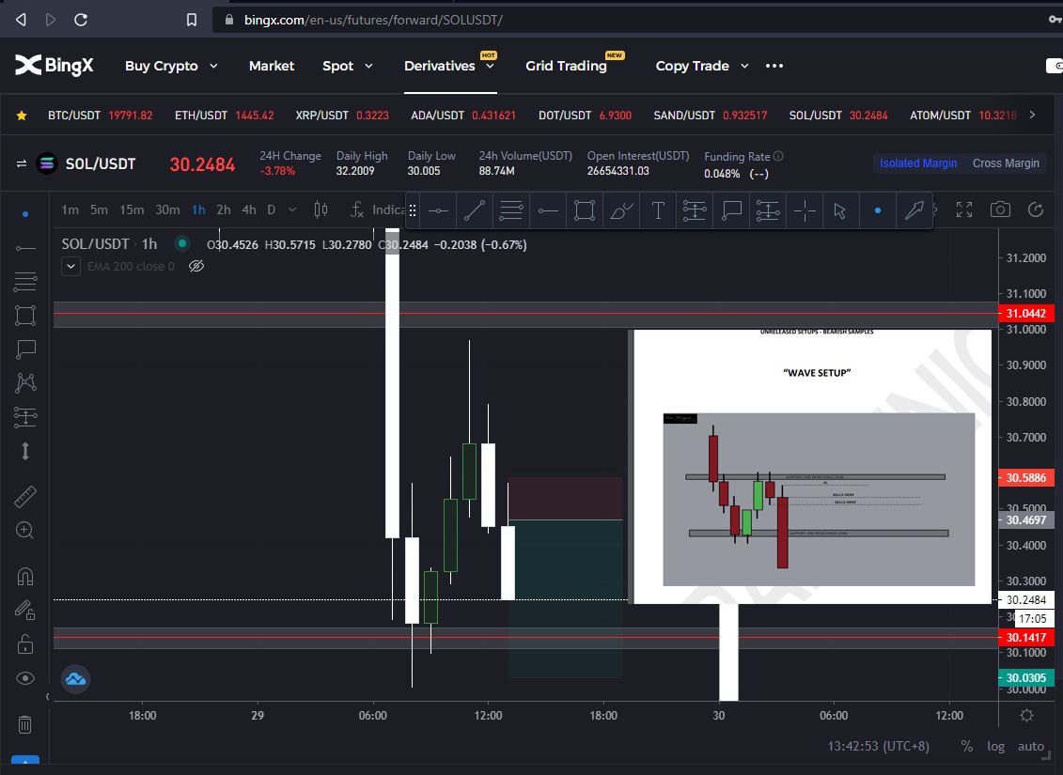Open the Market page

pyautogui.click(x=272, y=66)
